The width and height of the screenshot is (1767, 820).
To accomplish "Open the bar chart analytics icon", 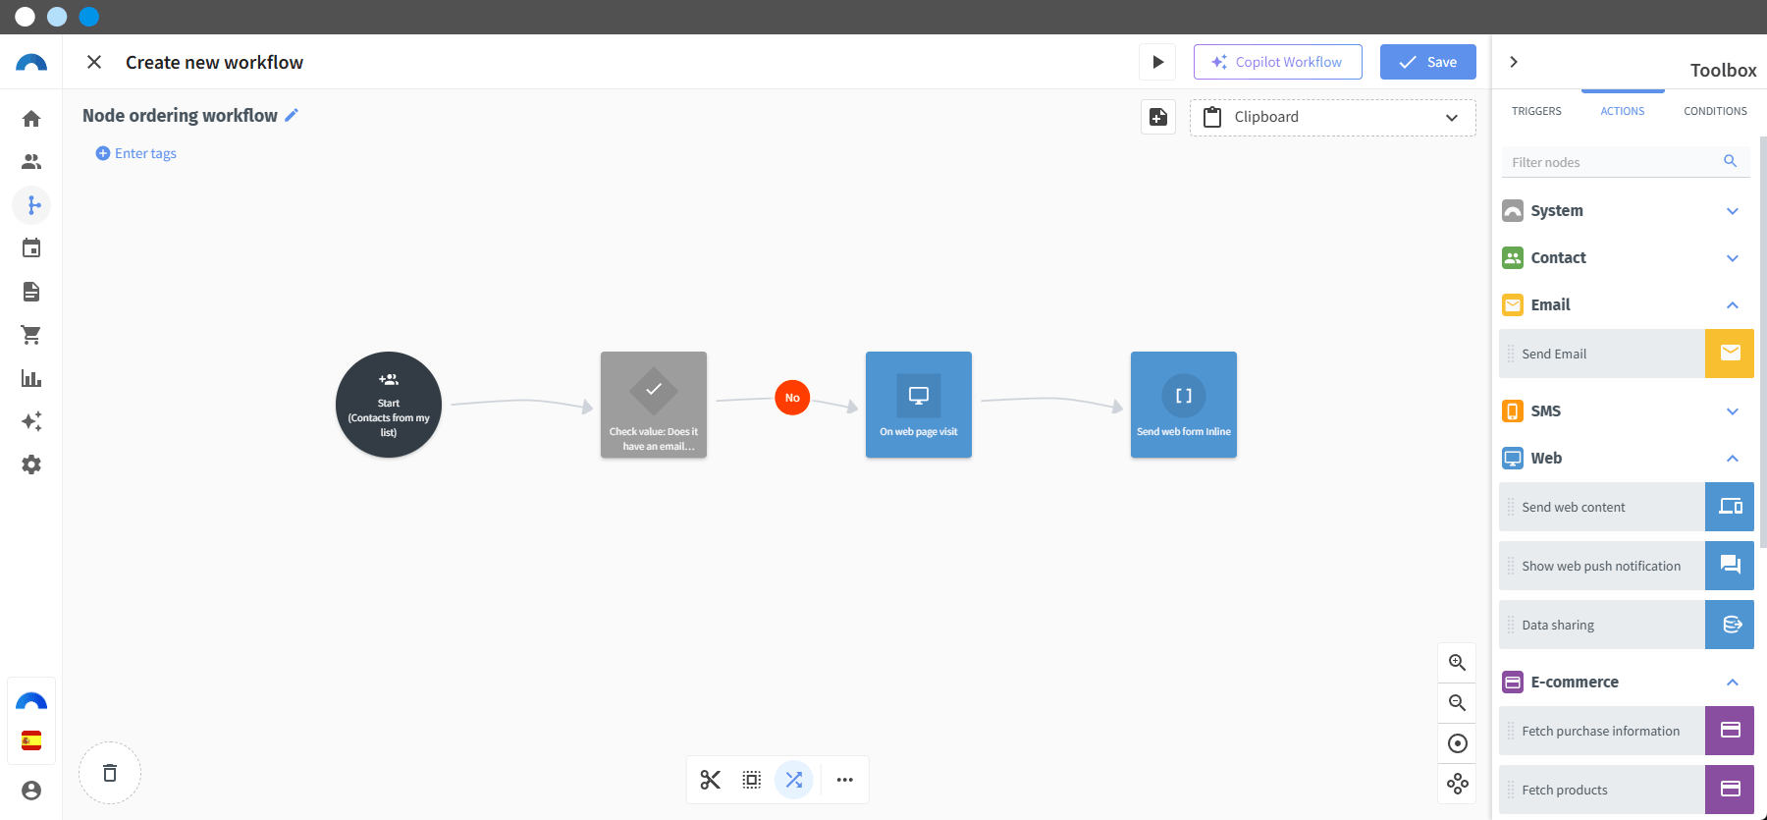I will point(31,378).
